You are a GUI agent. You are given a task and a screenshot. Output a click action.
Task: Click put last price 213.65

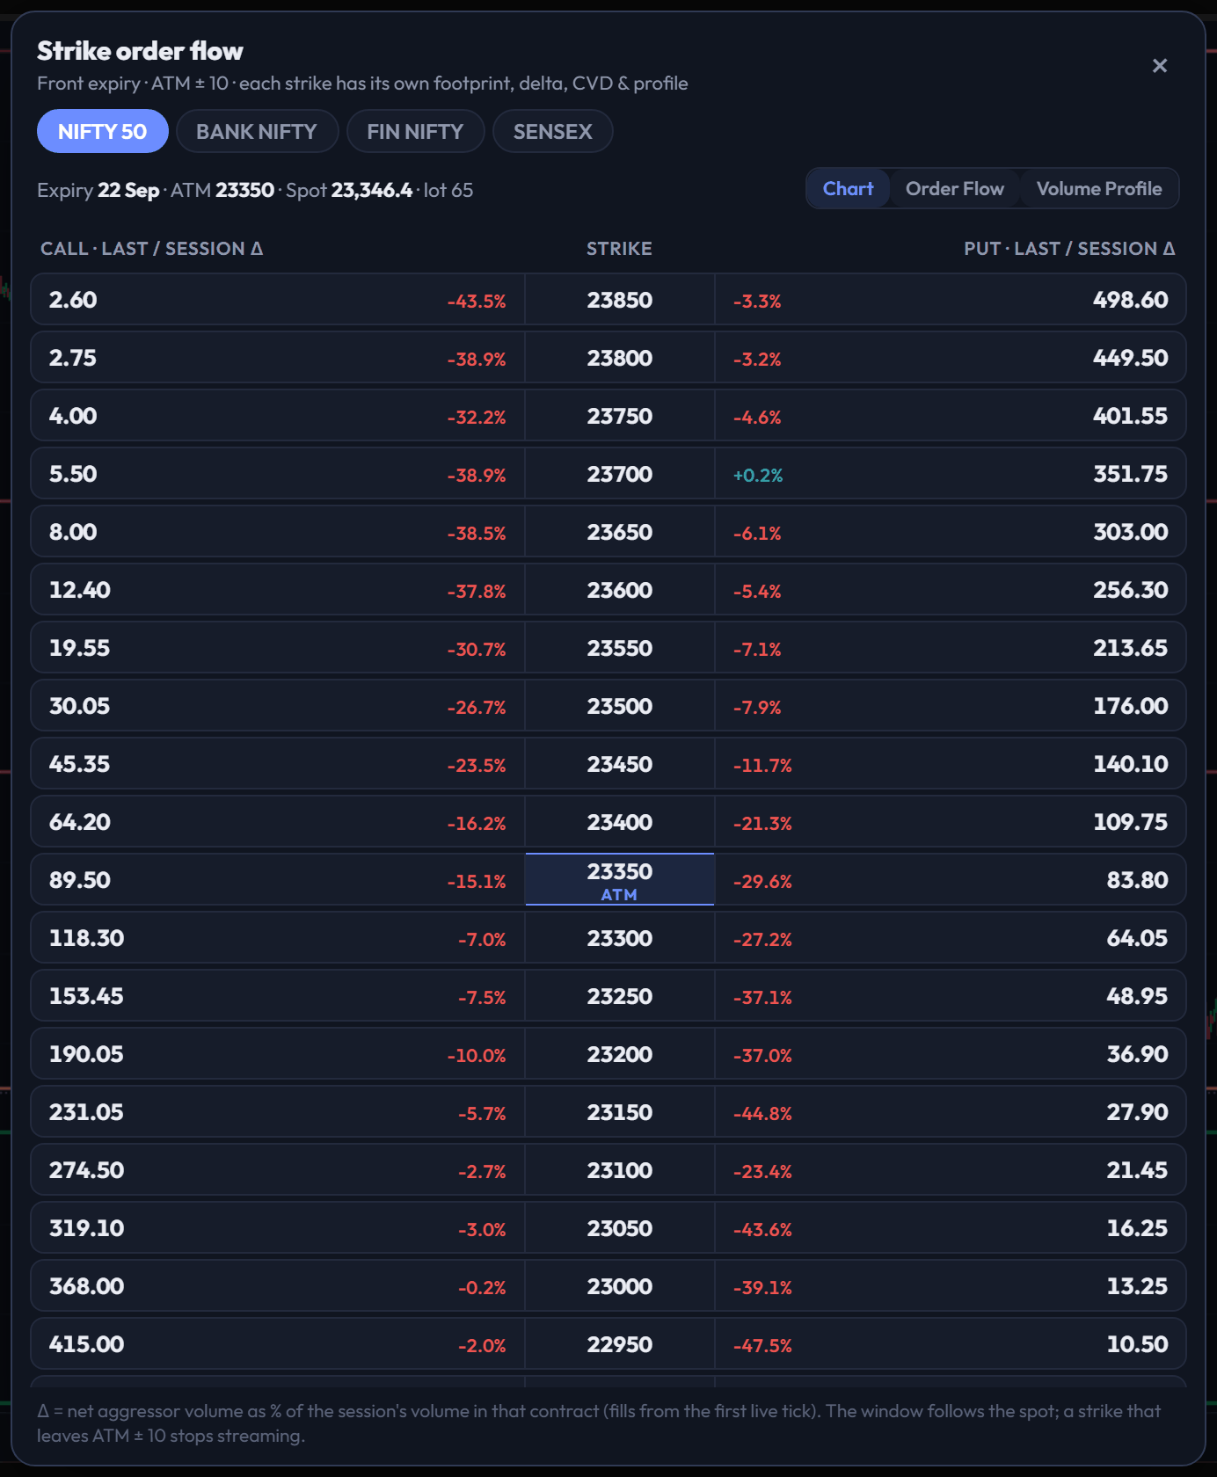(x=1131, y=648)
